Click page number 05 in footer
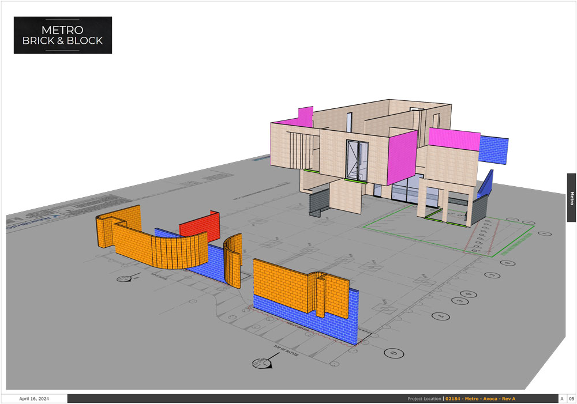Screen dimensions: 577x404 [571, 398]
